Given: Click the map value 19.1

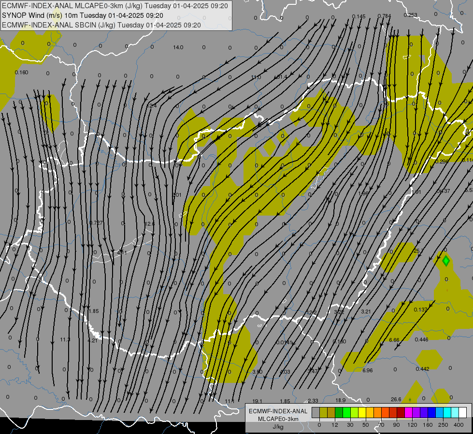Looking at the screenshot, I should [257, 402].
